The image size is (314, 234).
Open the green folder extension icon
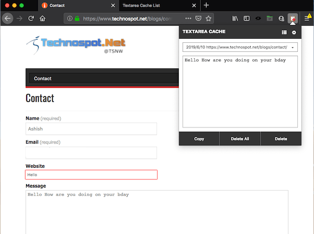270,18
